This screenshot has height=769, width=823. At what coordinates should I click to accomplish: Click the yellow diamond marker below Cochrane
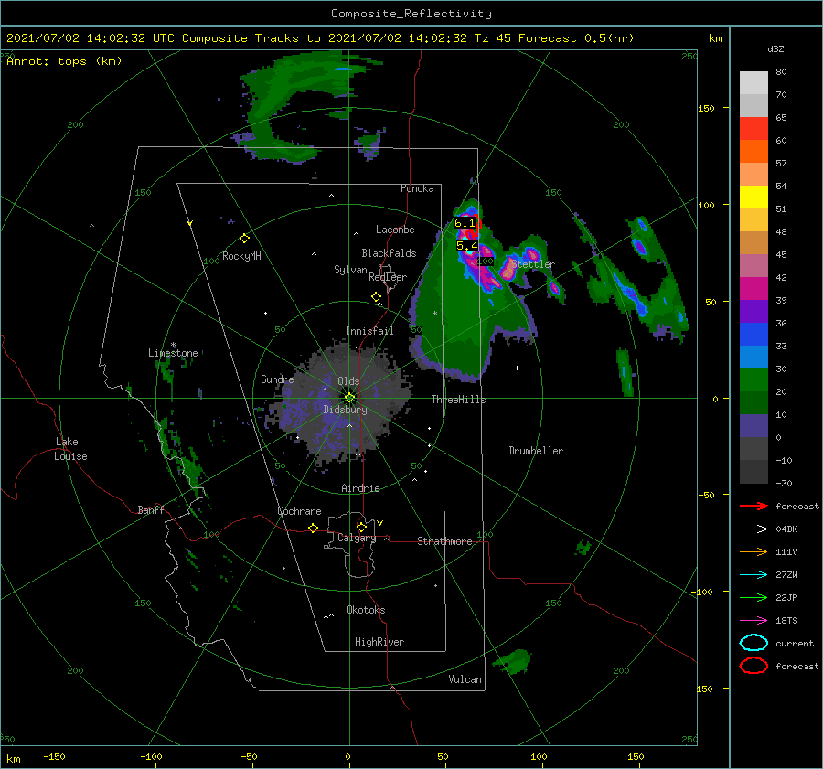(x=314, y=528)
